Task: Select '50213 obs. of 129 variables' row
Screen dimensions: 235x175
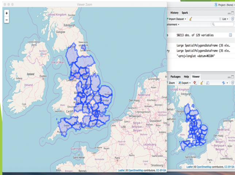Action: point(201,35)
